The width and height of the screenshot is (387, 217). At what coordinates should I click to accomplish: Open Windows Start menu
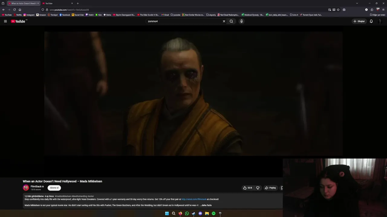coord(167,213)
